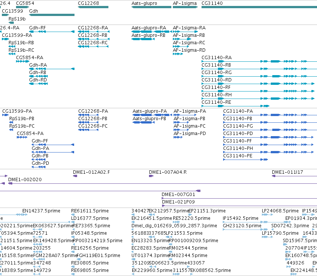
Task: Open the DME1-002O20 label
Action: click(25, 180)
